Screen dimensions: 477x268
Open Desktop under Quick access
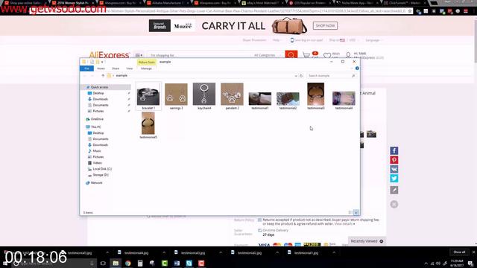click(98, 93)
